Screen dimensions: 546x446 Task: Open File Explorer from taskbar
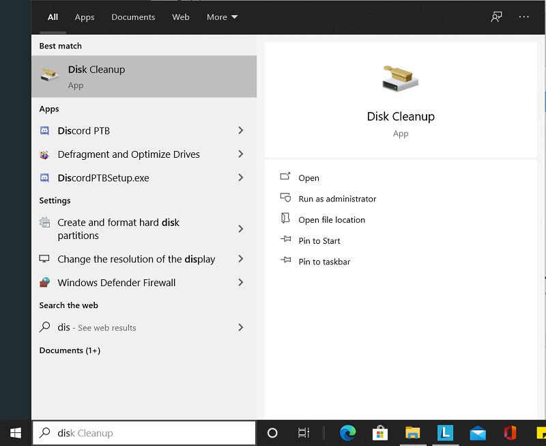click(x=413, y=433)
